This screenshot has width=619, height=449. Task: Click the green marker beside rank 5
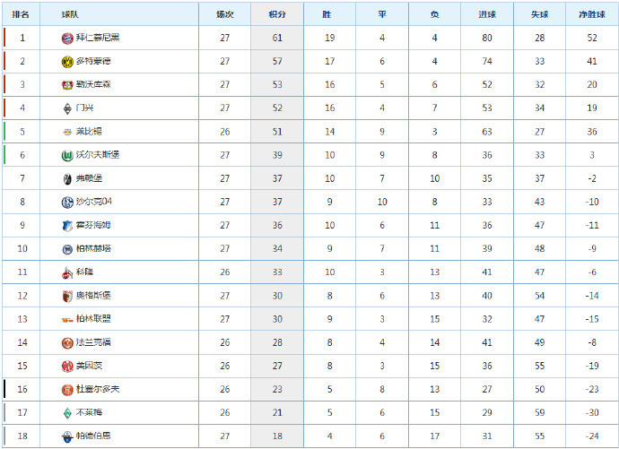click(4, 132)
